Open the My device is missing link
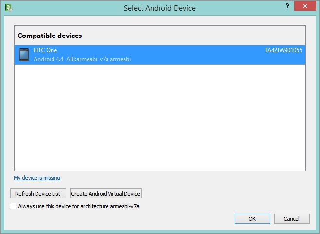This screenshot has width=320, height=234. (37, 178)
